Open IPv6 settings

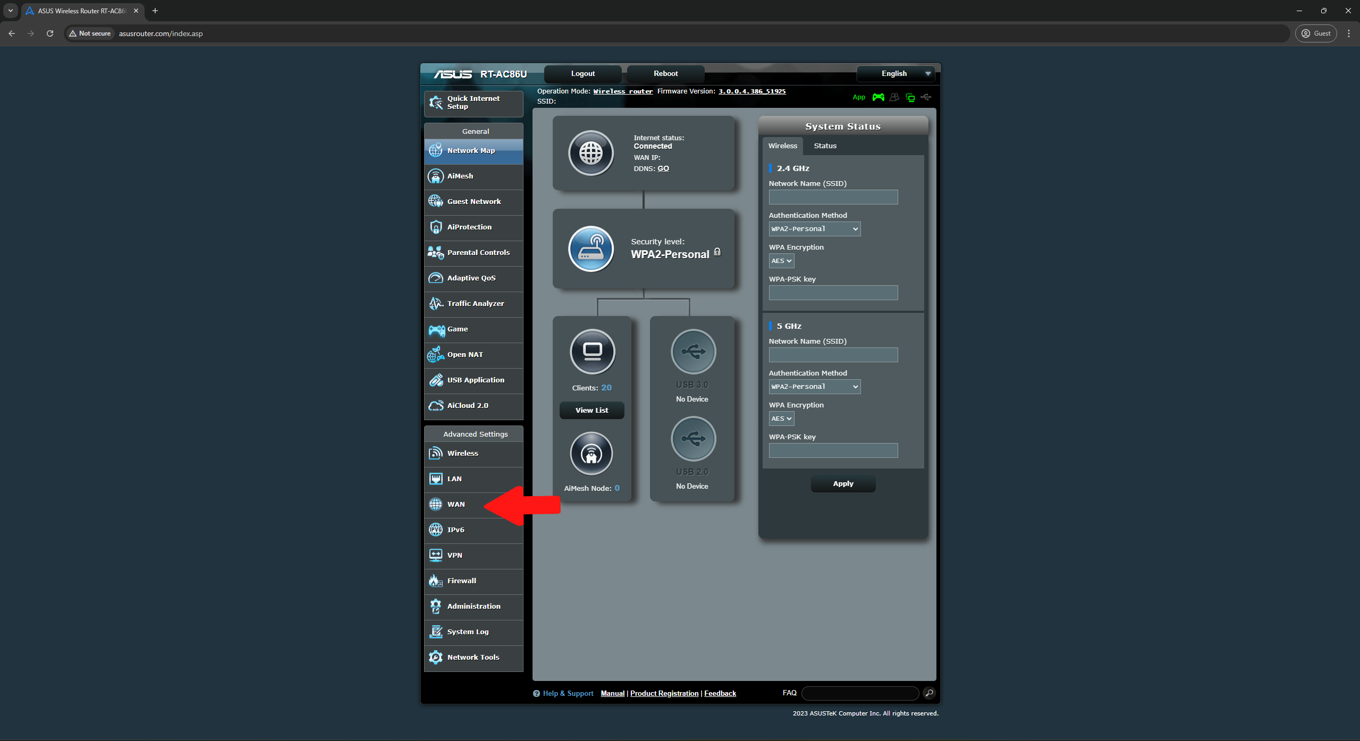(474, 530)
